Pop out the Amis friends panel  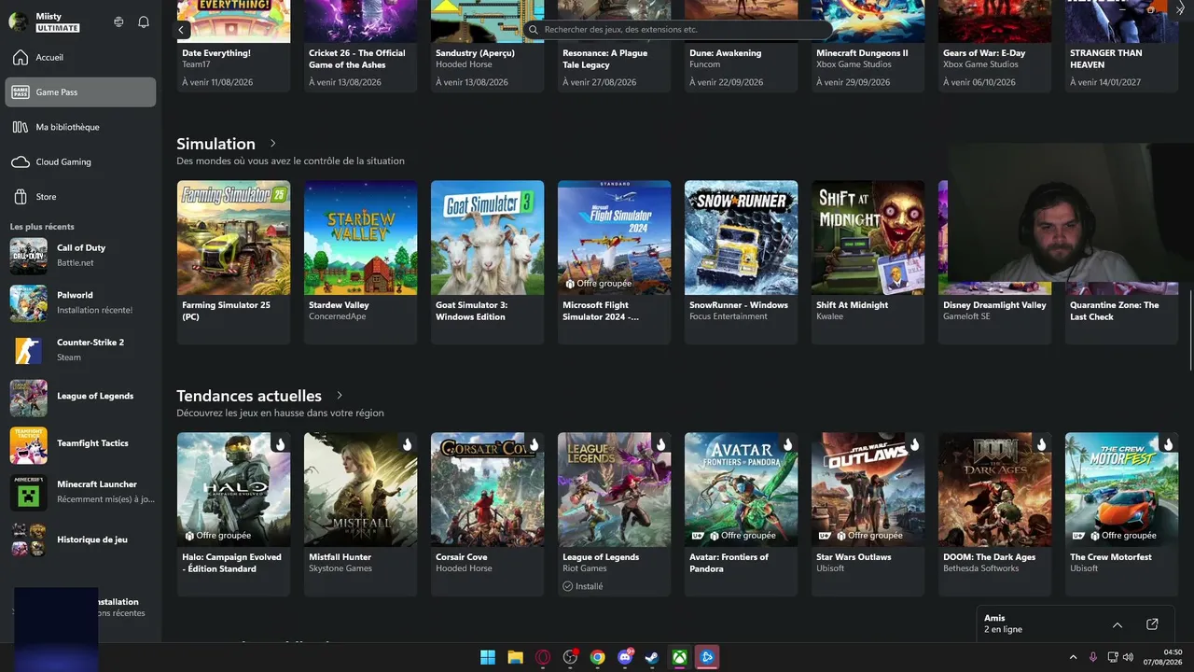pos(1152,624)
